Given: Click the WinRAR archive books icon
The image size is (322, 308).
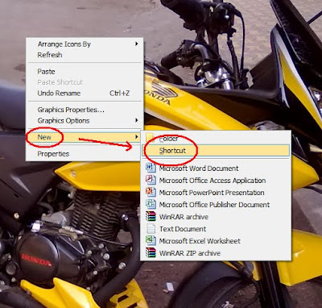Looking at the screenshot, I should (x=151, y=216).
